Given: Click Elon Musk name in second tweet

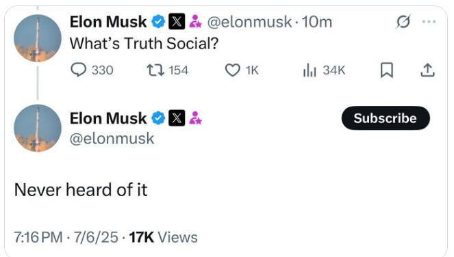Looking at the screenshot, I should tap(108, 118).
